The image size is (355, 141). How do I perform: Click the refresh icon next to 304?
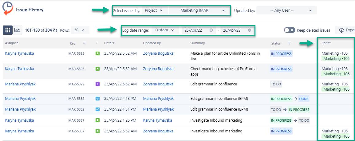55,30
